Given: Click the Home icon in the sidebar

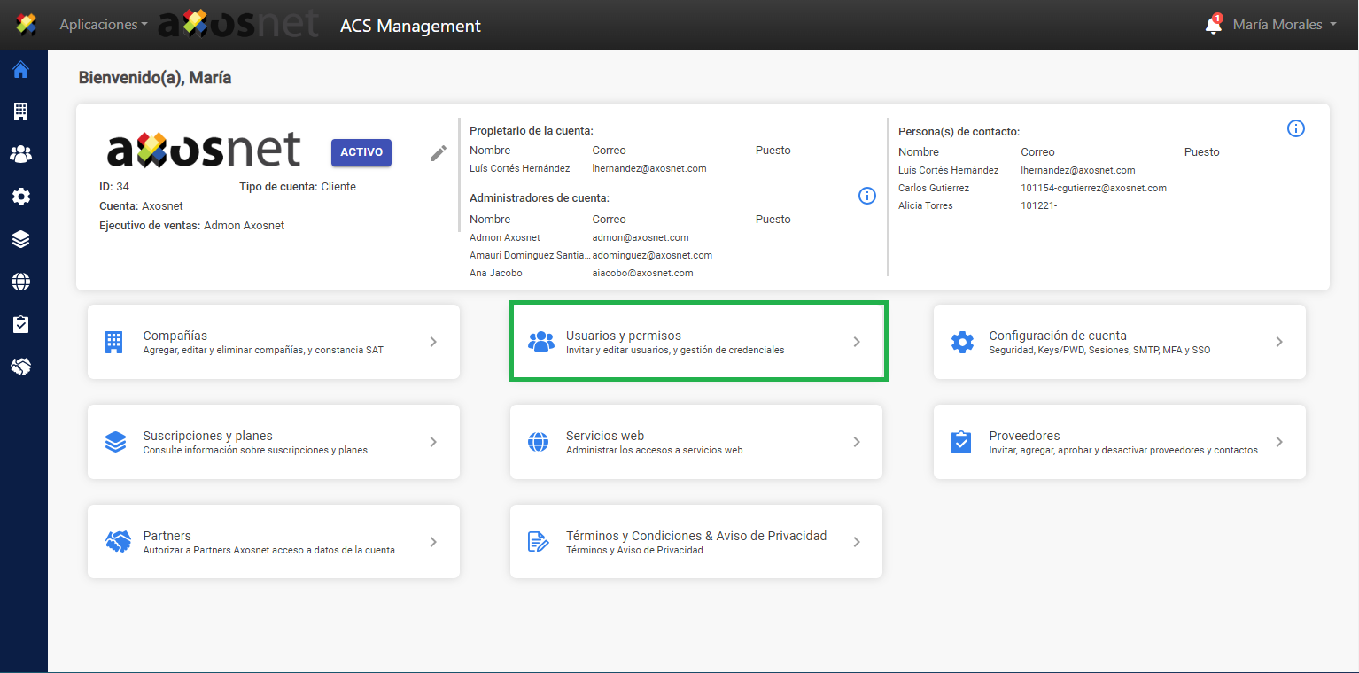Looking at the screenshot, I should coord(21,70).
